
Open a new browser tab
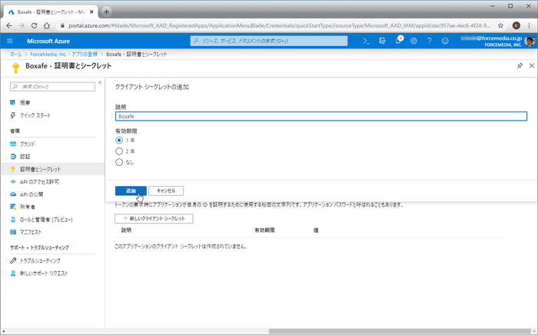[x=106, y=12]
